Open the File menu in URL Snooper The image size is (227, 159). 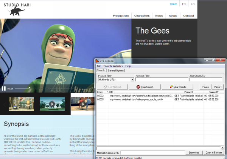(99, 66)
